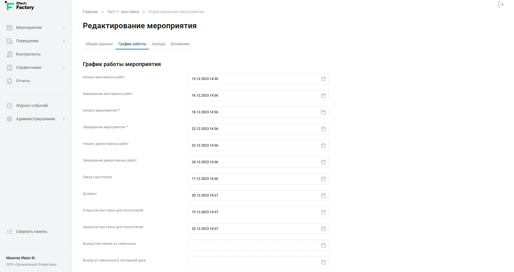Click ООО «Организация Оператора» text
Screen dimensions: 514x272
(x=31, y=265)
